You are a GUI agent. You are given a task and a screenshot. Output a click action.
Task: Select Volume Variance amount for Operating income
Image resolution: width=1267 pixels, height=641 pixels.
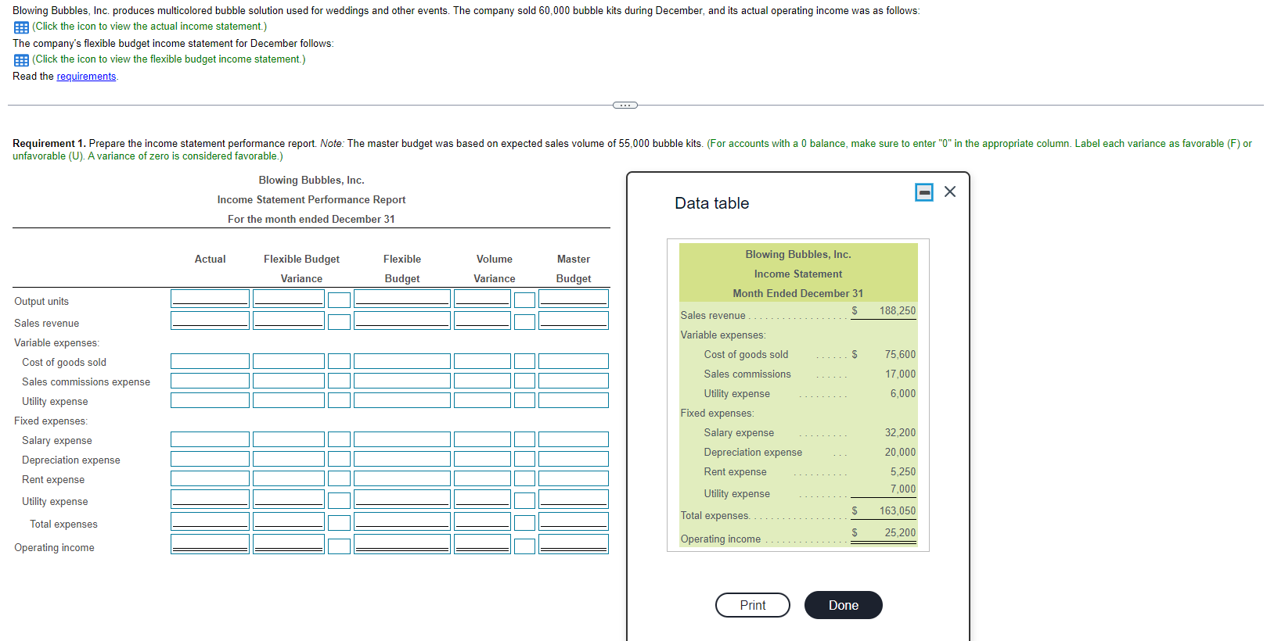[482, 544]
